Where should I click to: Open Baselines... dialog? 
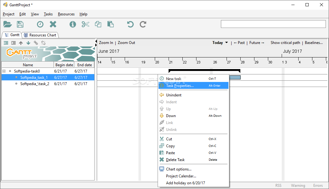314,43
